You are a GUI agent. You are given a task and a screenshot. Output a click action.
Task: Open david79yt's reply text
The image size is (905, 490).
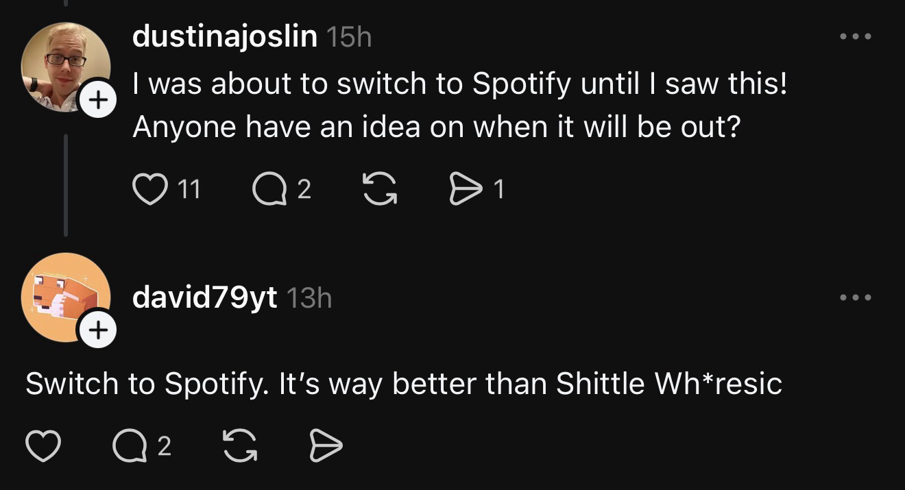coord(403,384)
